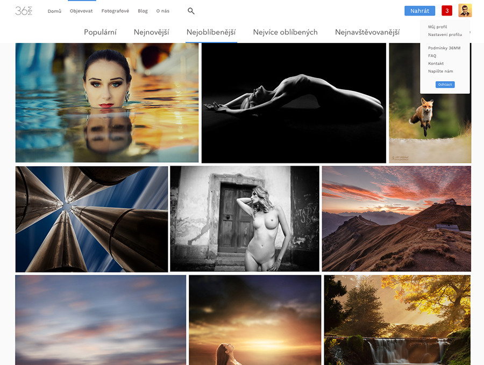Click Kontakt in the user menu
Image resolution: width=484 pixels, height=365 pixels.
pos(436,63)
